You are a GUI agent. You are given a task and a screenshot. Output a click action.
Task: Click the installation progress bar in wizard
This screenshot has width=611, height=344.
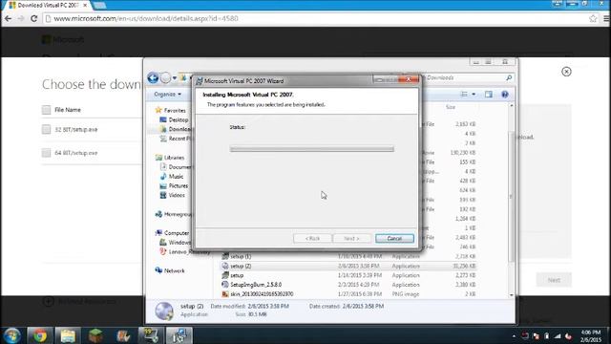(x=312, y=149)
